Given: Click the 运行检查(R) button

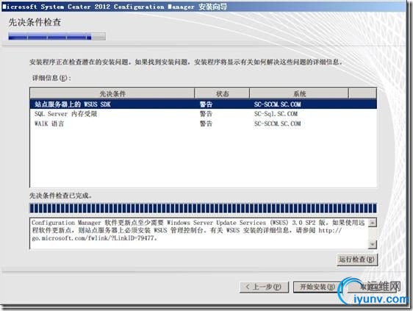Looking at the screenshot, I should 357,260.
